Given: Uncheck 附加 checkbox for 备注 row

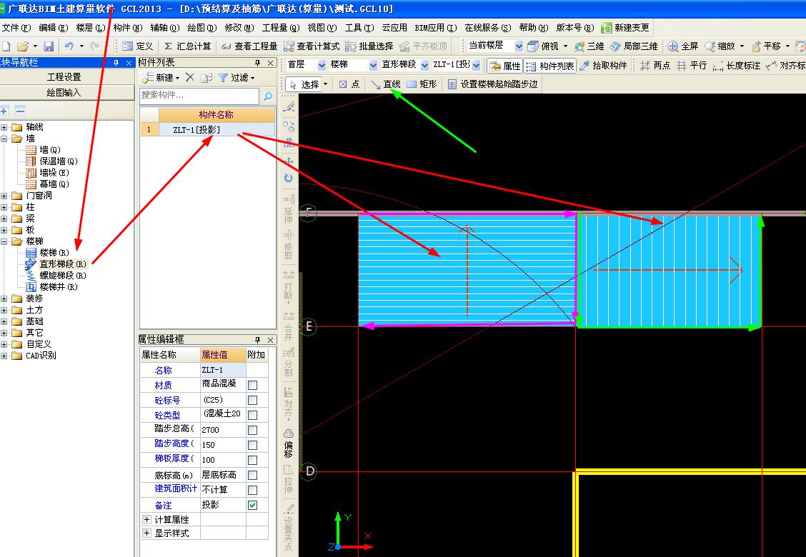Looking at the screenshot, I should point(252,505).
